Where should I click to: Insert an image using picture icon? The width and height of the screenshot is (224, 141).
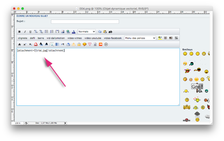63,32
